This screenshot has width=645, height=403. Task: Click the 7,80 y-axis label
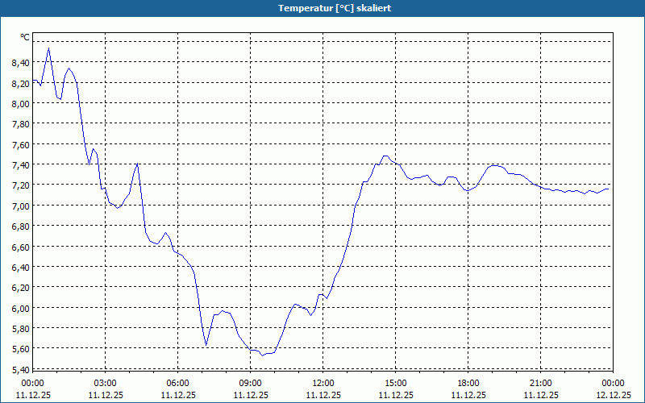21,124
